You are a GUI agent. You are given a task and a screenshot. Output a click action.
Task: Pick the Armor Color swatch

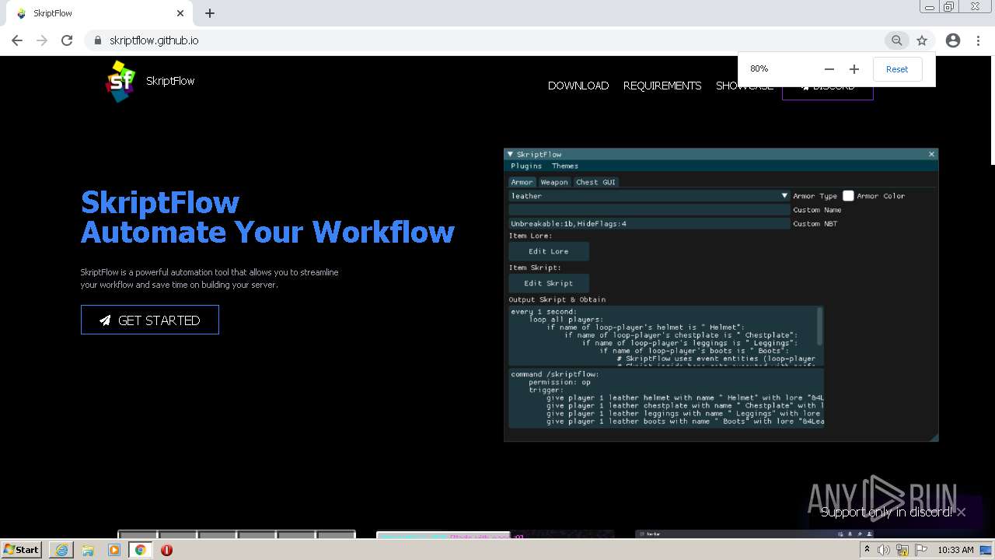848,196
